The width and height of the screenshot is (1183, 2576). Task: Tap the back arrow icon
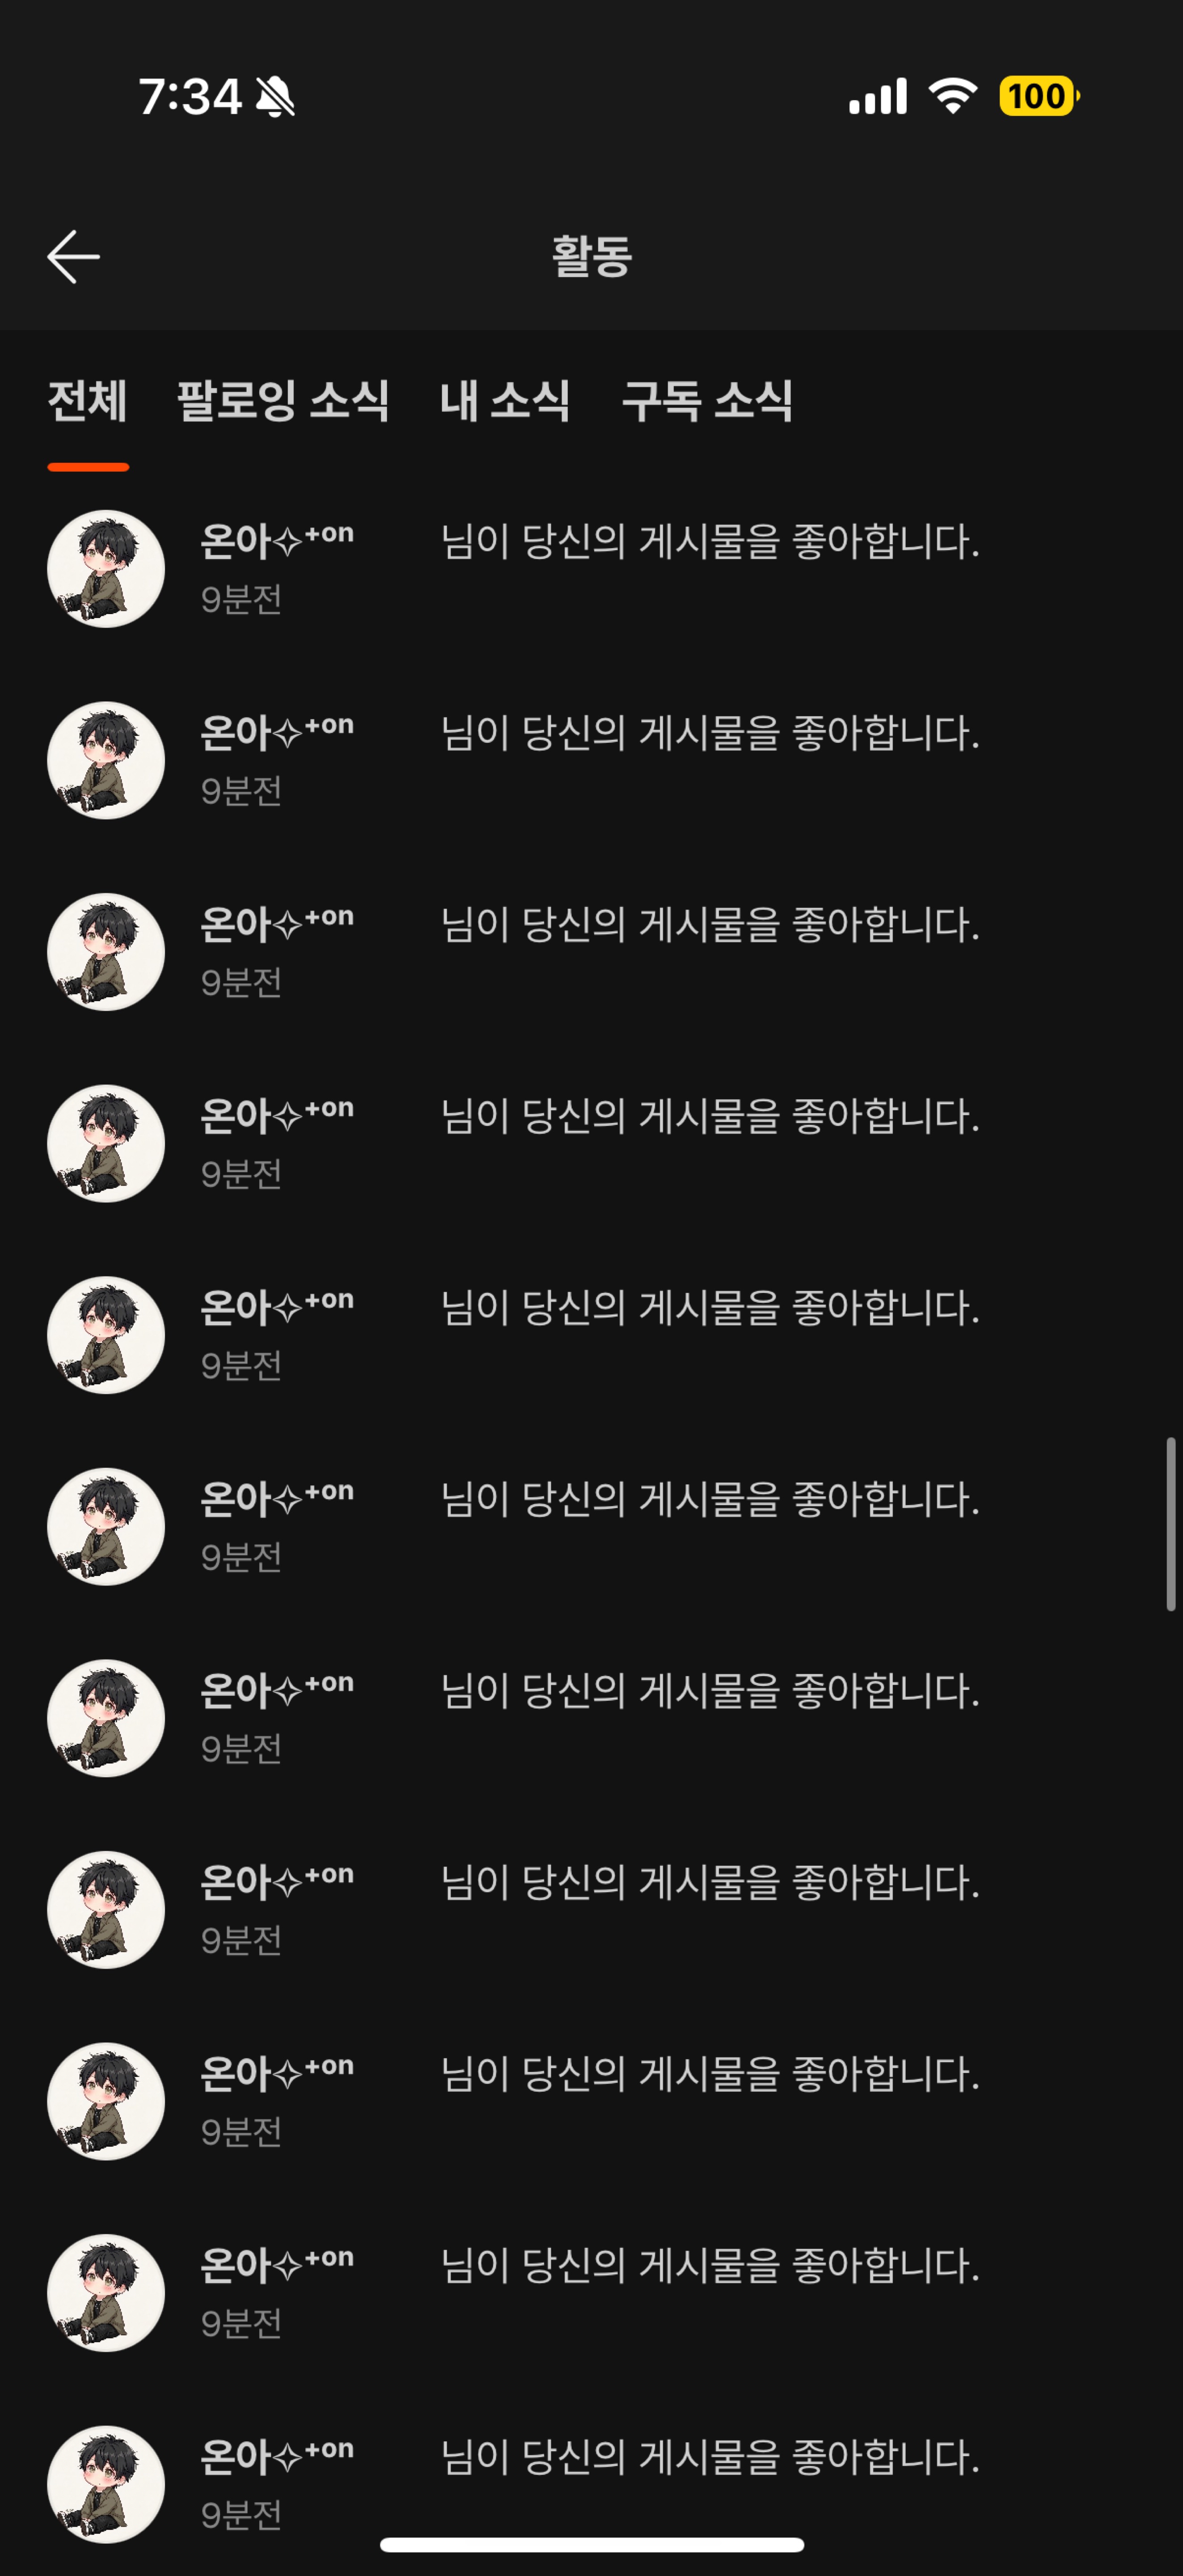pyautogui.click(x=73, y=257)
